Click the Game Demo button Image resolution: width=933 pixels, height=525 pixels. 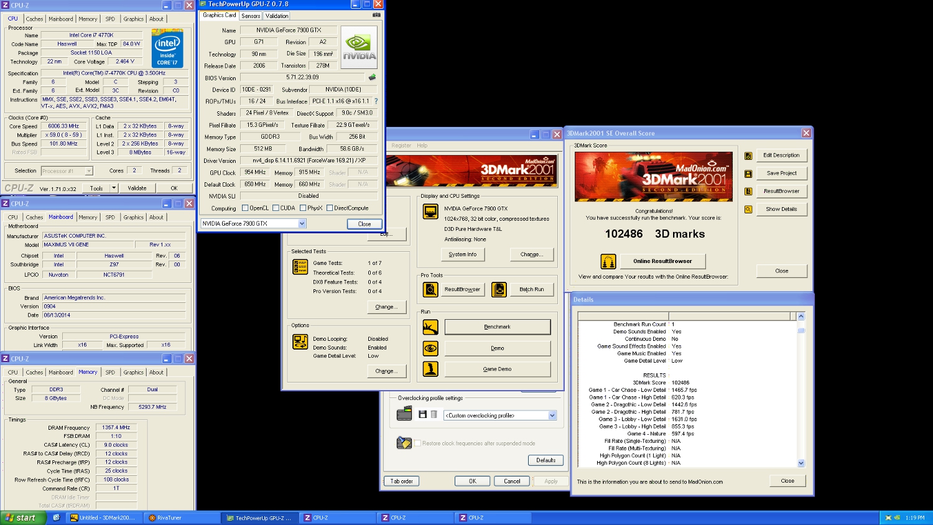(498, 369)
